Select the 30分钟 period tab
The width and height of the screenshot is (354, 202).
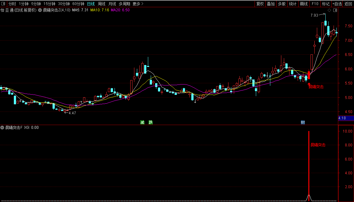(64, 4)
